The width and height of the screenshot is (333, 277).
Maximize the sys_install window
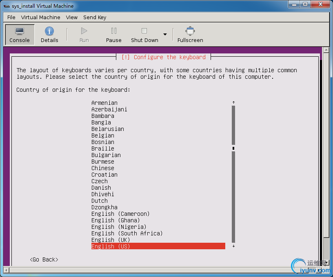point(305,4)
